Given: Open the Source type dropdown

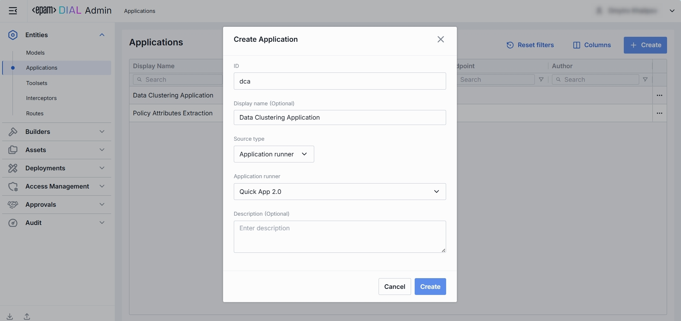Looking at the screenshot, I should pyautogui.click(x=274, y=154).
